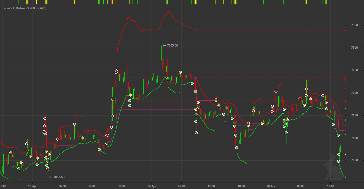This screenshot has height=189, width=364.
Task: Click the 7150 price axis label
Action: (x=354, y=115)
